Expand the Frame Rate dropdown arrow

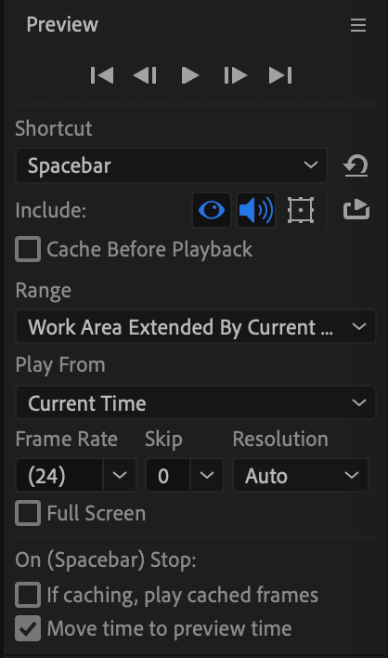(120, 475)
